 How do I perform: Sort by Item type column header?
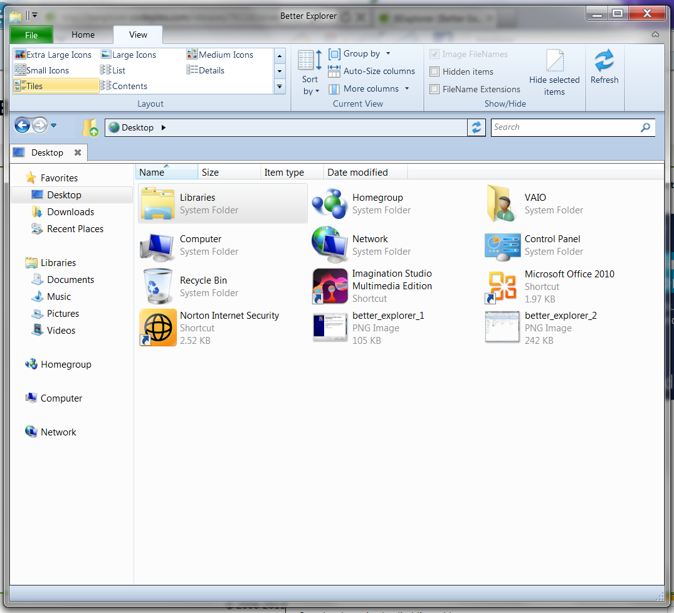(x=292, y=172)
